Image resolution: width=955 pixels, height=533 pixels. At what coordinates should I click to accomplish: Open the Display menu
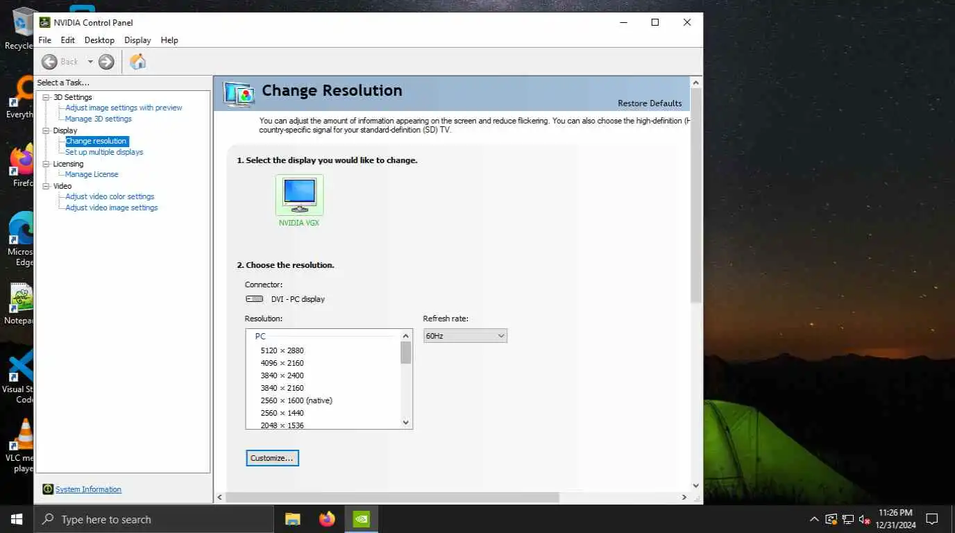coord(137,40)
